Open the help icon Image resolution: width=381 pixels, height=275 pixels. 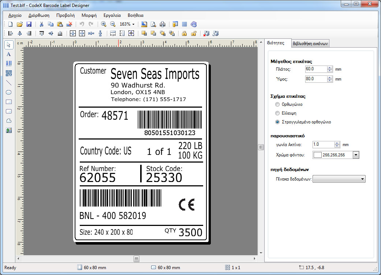(194, 24)
